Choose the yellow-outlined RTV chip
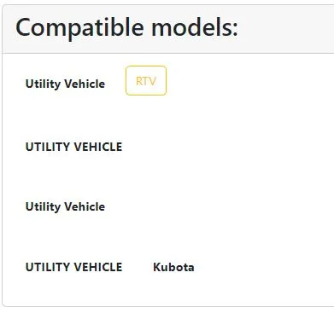This screenshot has width=334, height=313. [x=146, y=80]
